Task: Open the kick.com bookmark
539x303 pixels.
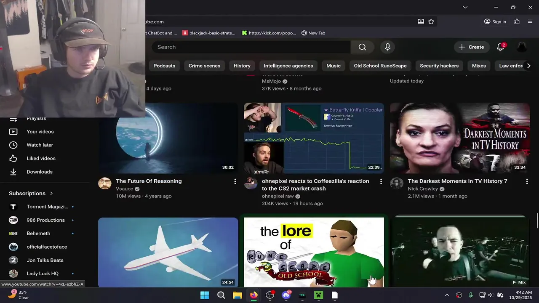Action: 269,33
